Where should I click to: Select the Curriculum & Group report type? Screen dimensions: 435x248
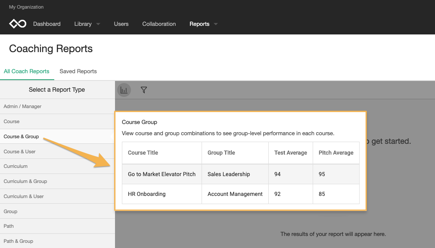(x=57, y=181)
